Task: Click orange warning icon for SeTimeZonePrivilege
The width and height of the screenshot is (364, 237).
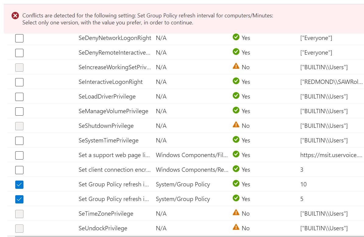Action: click(x=236, y=212)
